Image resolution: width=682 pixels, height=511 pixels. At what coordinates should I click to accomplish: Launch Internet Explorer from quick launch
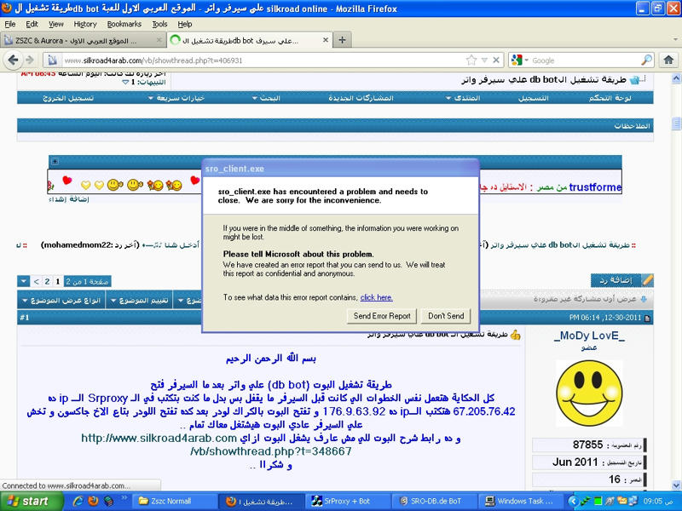(78, 502)
